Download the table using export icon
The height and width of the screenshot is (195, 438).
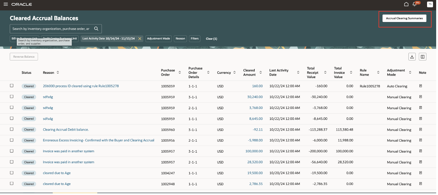pos(412,57)
